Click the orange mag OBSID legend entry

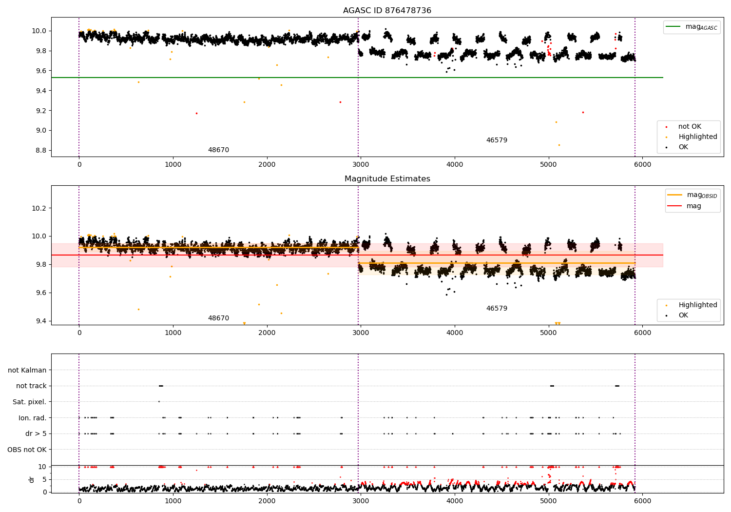[x=693, y=195]
